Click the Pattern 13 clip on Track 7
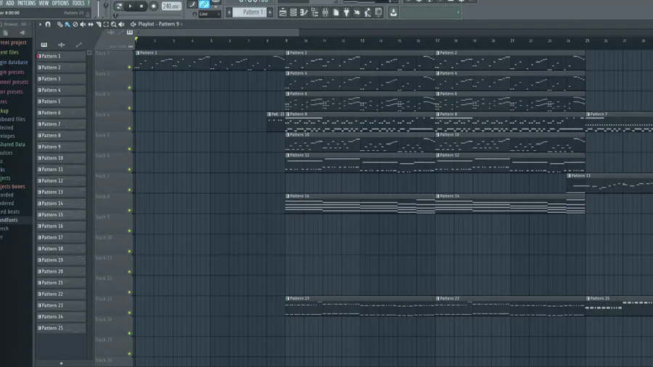This screenshot has width=653, height=367. click(609, 183)
